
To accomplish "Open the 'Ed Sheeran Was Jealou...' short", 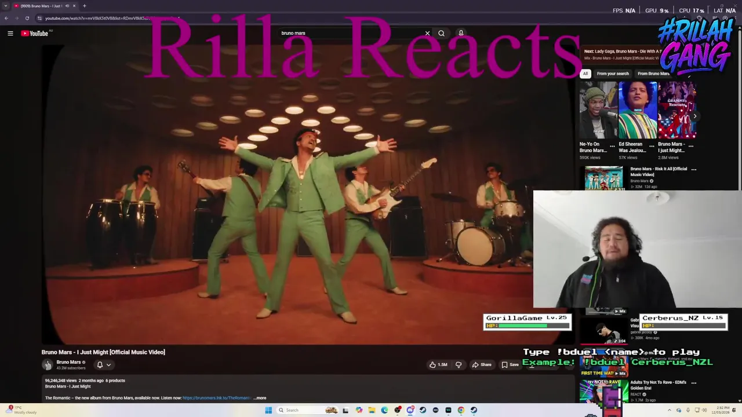I will 638,110.
